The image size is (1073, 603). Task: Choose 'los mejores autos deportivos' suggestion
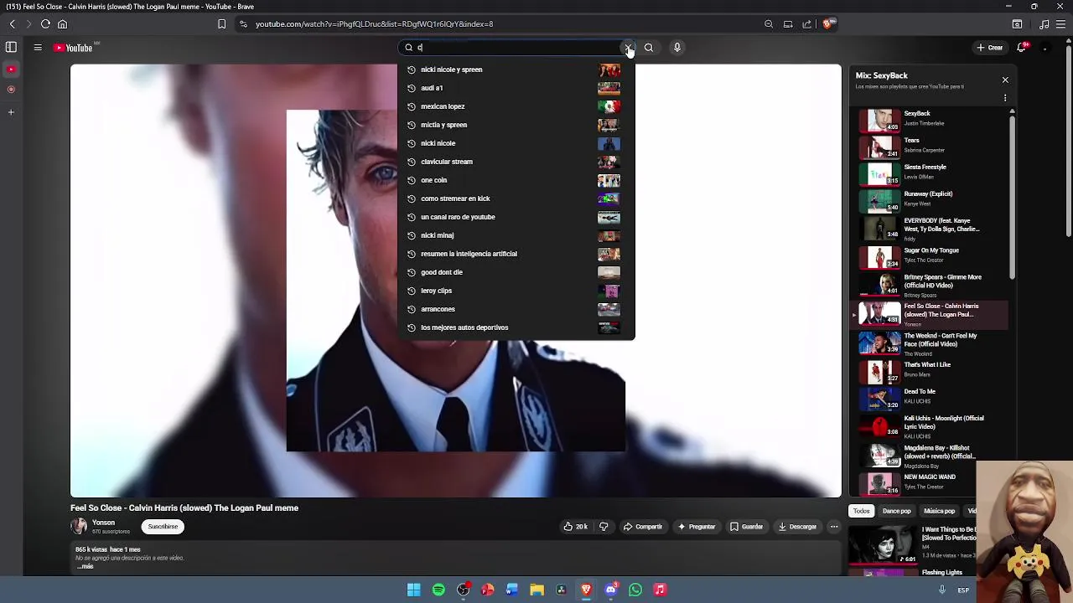click(x=516, y=327)
